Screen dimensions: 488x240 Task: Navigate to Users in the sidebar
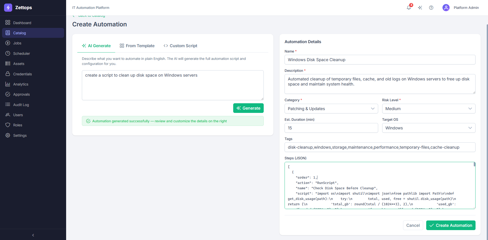[x=33, y=115]
